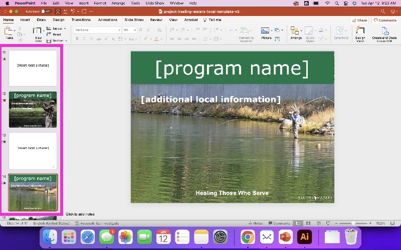Click the Home icon in title bar
The image size is (401, 250).
point(58,11)
